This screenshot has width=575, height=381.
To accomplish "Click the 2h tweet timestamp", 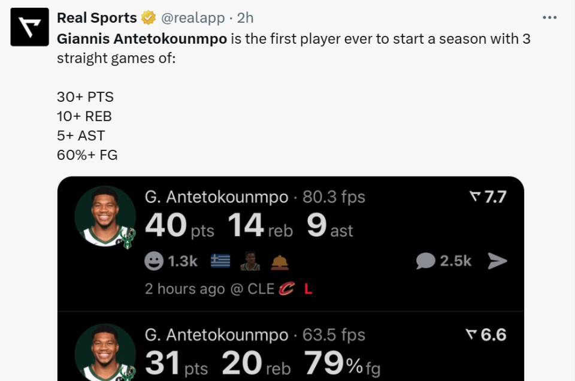I will tap(246, 19).
